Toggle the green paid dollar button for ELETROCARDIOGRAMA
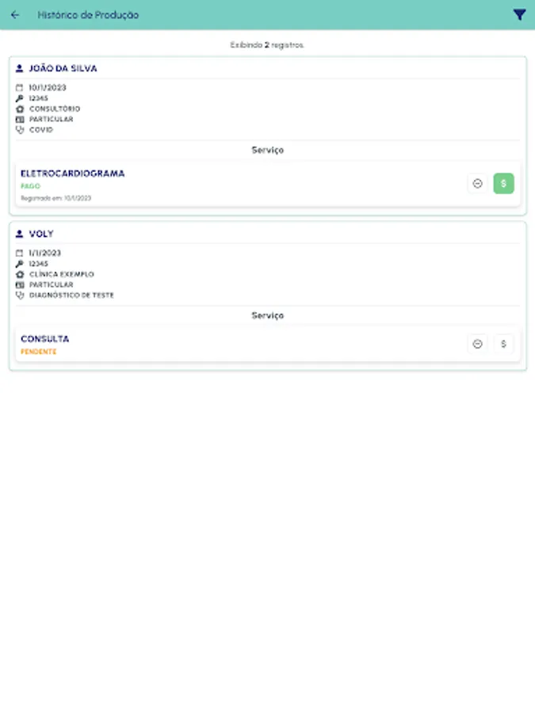This screenshot has width=535, height=713. [503, 184]
